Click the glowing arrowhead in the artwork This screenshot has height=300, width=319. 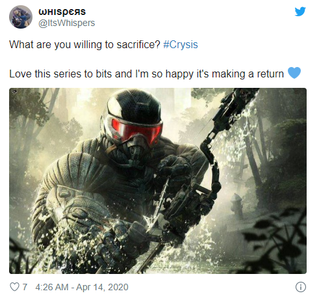tap(149, 221)
